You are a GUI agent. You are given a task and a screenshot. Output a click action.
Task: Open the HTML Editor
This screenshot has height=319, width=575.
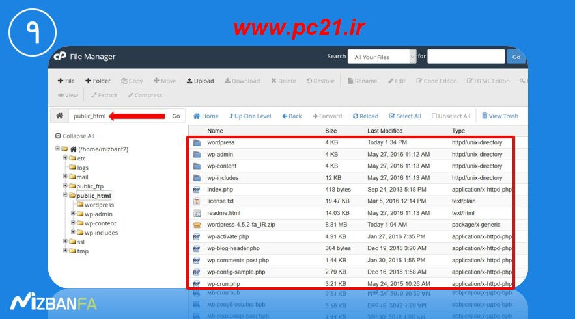(487, 81)
